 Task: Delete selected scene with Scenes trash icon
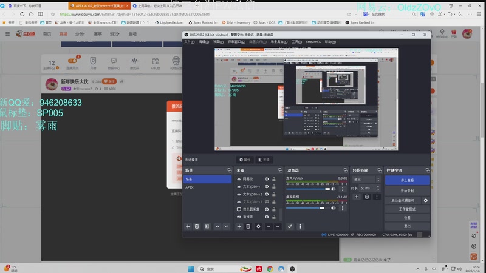point(197,226)
